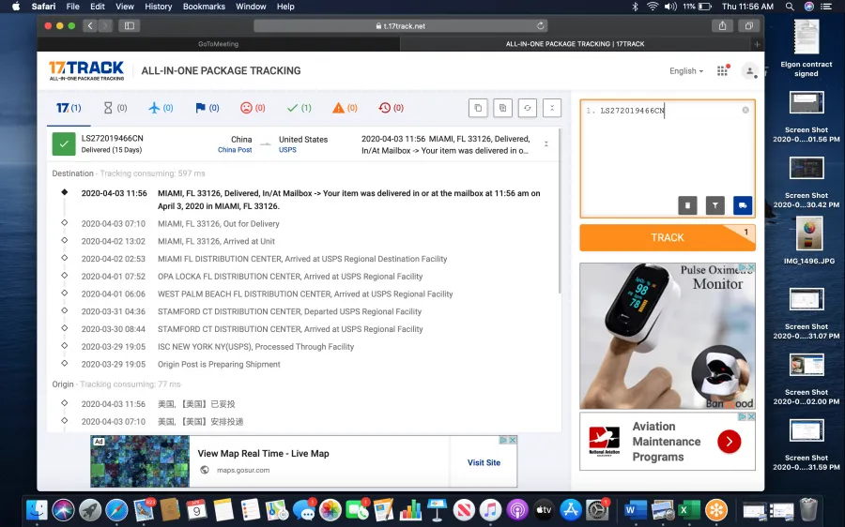The height and width of the screenshot is (527, 845).
Task: Click the copy details icon
Action: click(x=503, y=108)
